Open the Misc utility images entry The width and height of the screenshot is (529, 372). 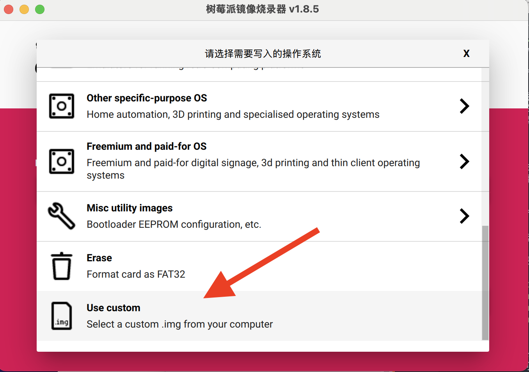156,216
